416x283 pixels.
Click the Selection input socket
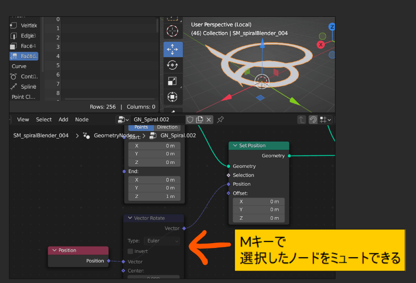click(x=228, y=176)
